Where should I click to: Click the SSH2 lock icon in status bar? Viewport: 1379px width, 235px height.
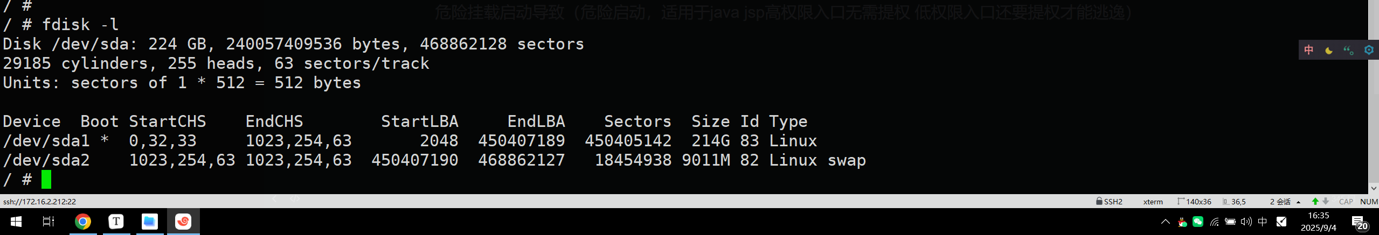[x=1099, y=201]
